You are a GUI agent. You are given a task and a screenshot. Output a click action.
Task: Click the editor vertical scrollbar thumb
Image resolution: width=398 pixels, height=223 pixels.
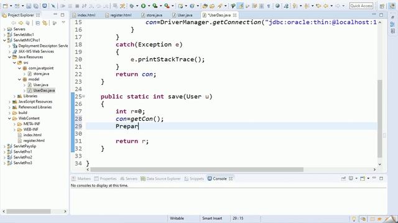click(x=380, y=118)
